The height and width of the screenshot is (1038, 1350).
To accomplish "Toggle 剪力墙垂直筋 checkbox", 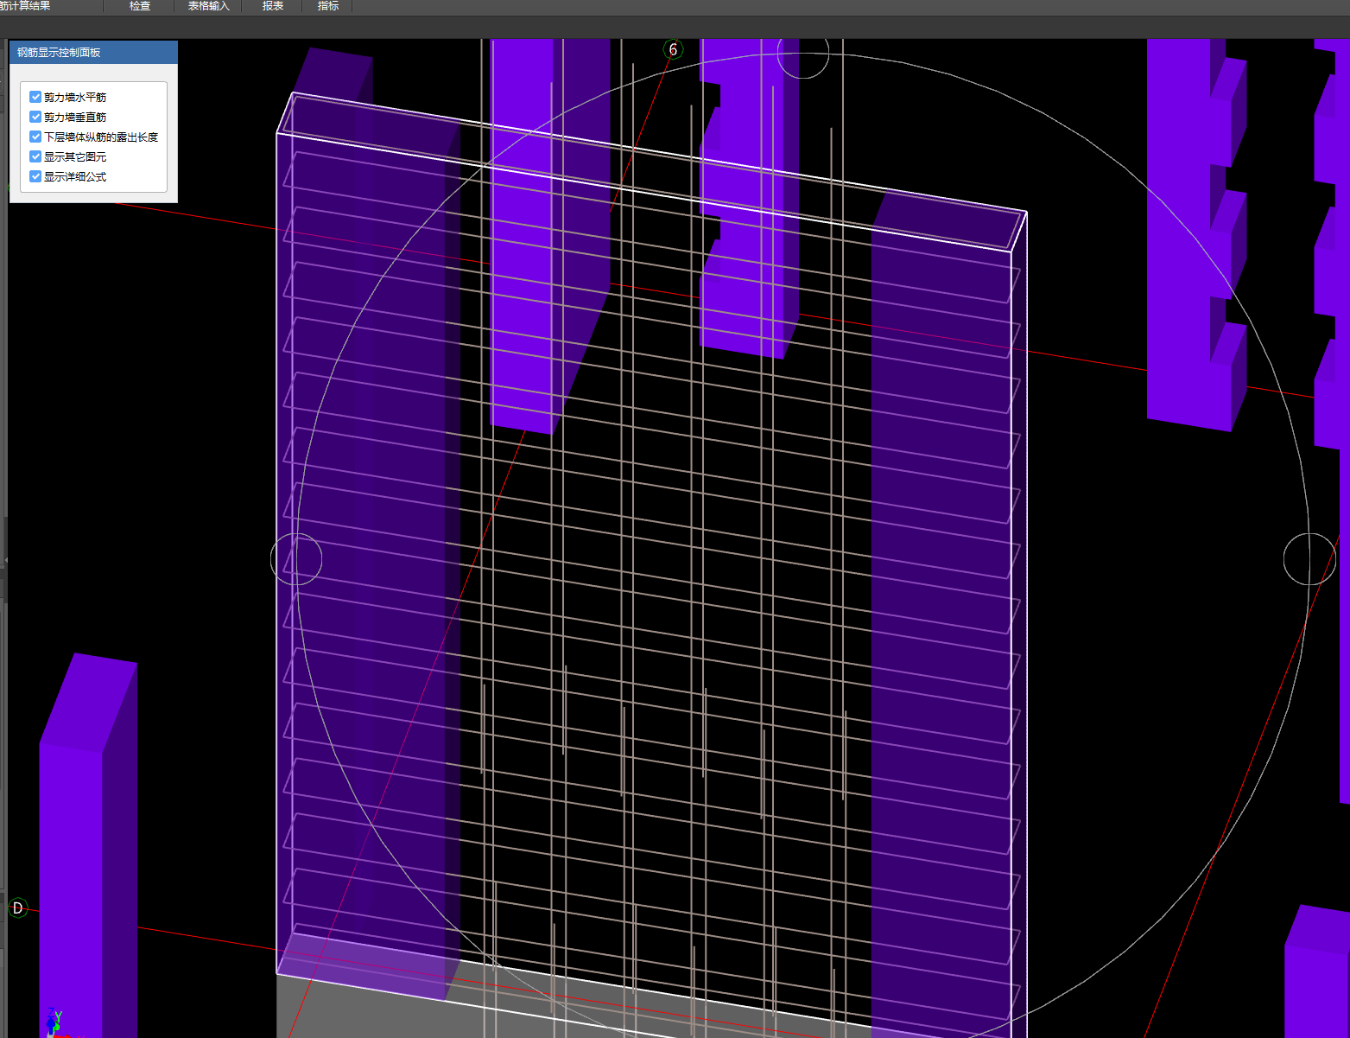I will click(35, 117).
